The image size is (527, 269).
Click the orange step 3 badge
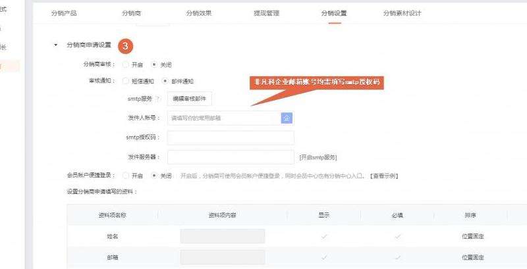tap(126, 45)
